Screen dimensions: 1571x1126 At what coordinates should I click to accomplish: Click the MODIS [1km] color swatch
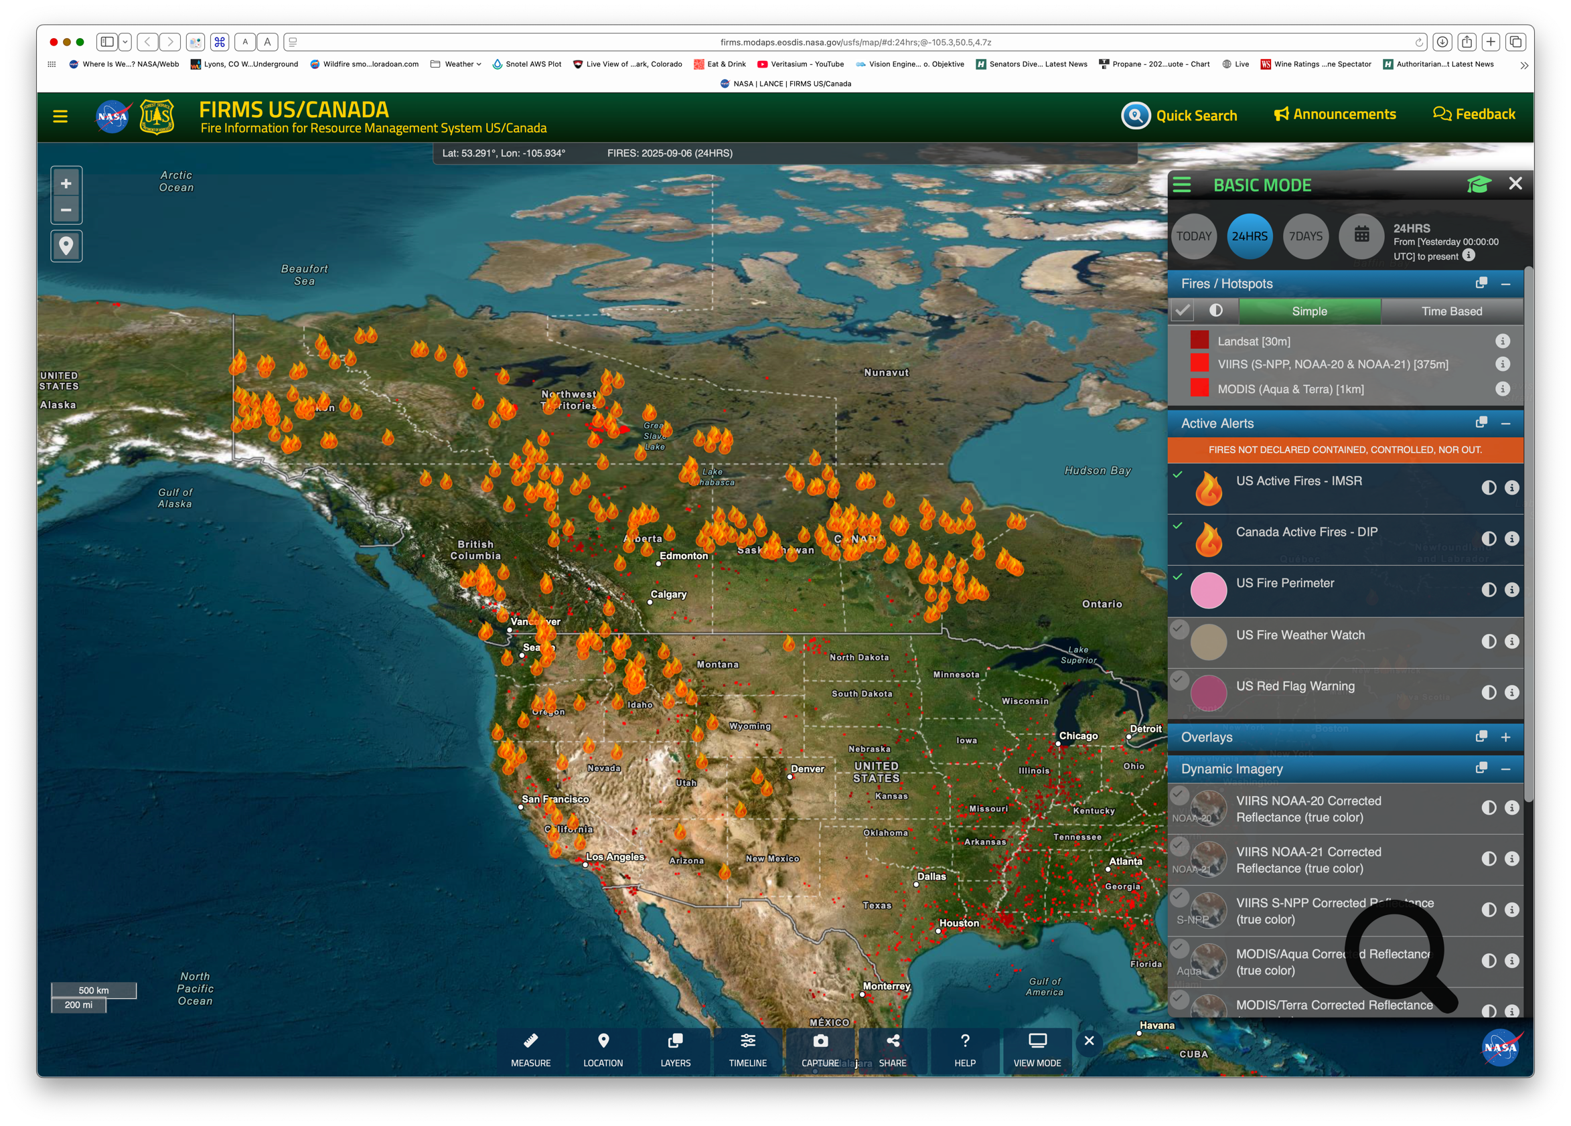pyautogui.click(x=1199, y=387)
